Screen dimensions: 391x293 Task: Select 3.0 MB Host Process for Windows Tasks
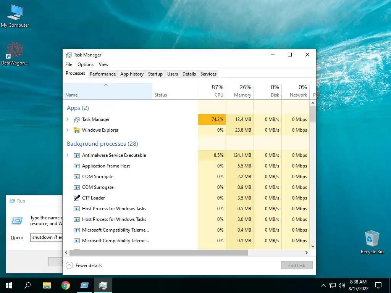point(186,219)
